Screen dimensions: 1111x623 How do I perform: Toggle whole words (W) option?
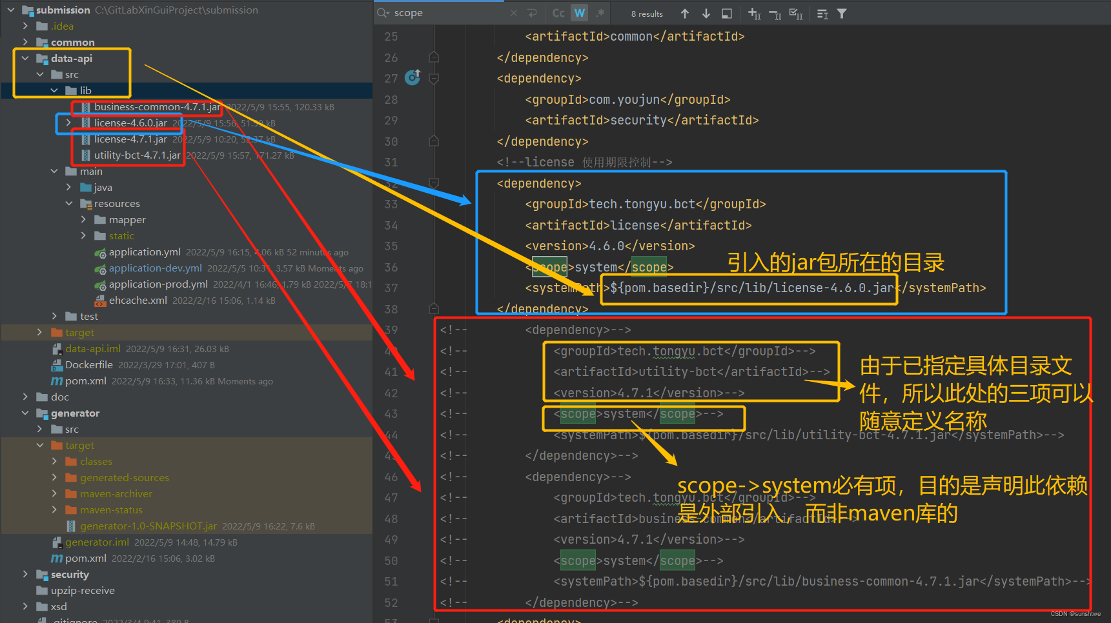click(580, 13)
